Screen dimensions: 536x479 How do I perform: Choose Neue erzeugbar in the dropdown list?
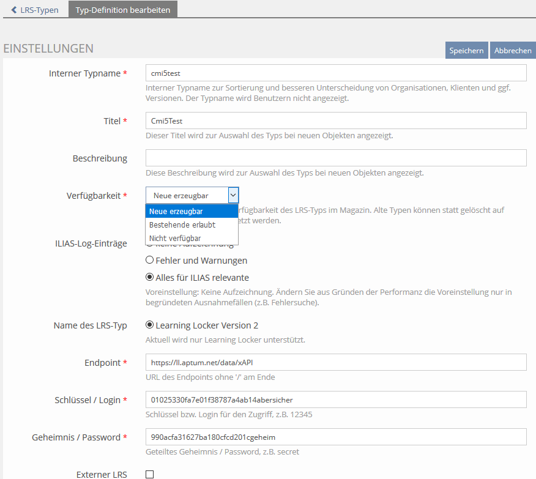[192, 211]
